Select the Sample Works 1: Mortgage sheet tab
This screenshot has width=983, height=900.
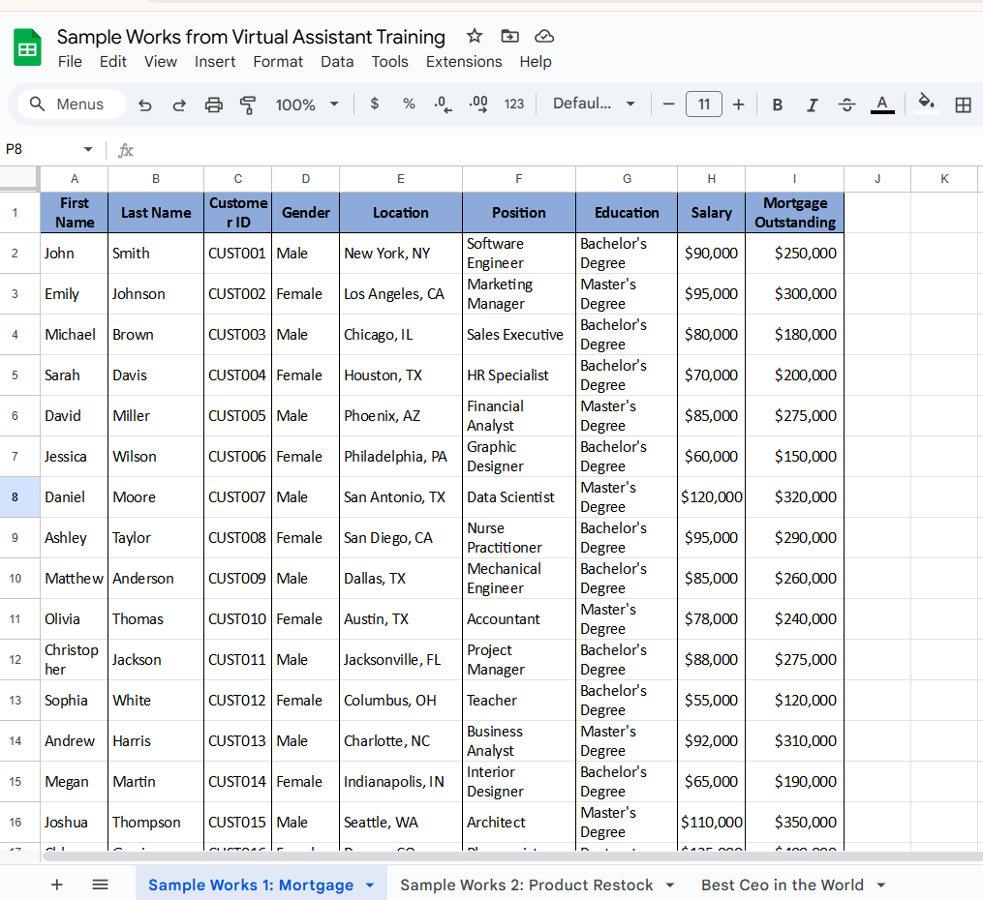(251, 885)
